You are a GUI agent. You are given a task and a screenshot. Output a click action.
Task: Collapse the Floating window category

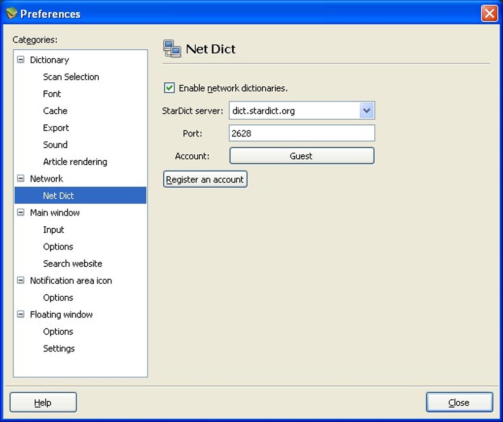pos(21,314)
